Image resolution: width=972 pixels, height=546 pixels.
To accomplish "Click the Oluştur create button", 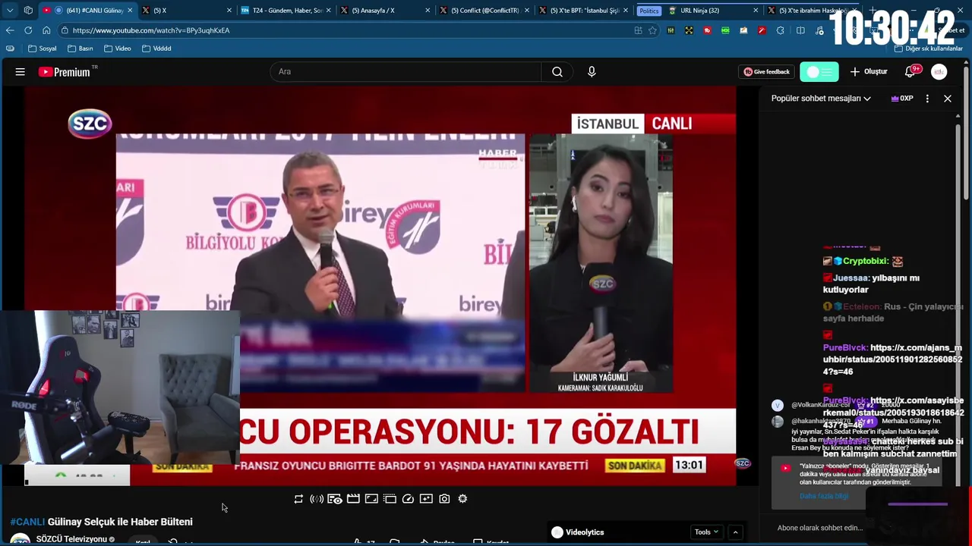I will 868,72.
